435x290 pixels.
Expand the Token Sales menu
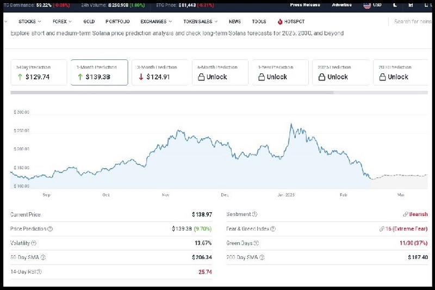pyautogui.click(x=200, y=22)
